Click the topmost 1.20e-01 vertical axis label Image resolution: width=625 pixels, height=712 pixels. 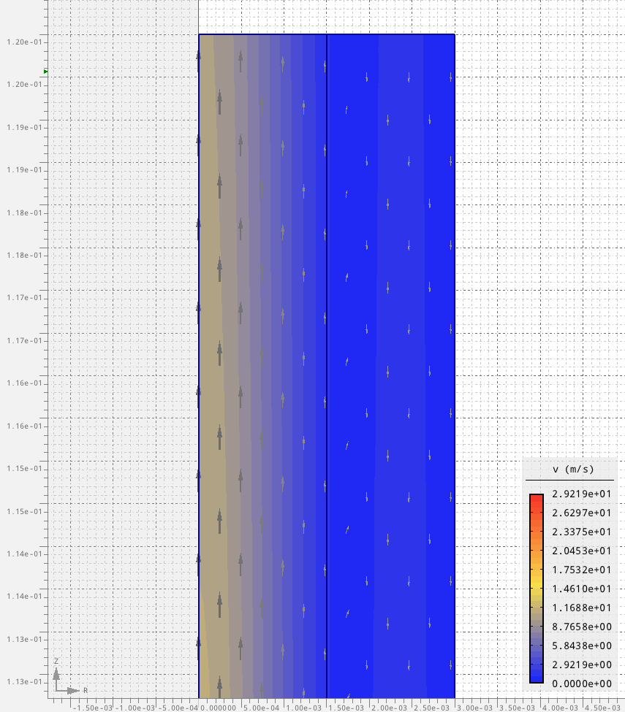click(x=23, y=42)
